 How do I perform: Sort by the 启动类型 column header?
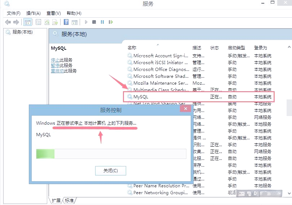click(x=236, y=48)
